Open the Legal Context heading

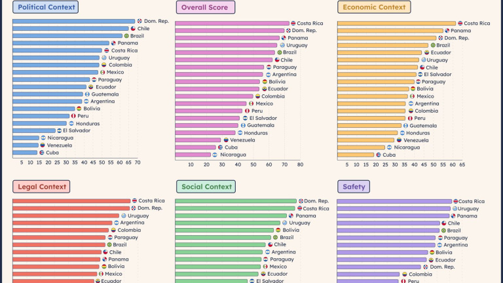point(42,187)
